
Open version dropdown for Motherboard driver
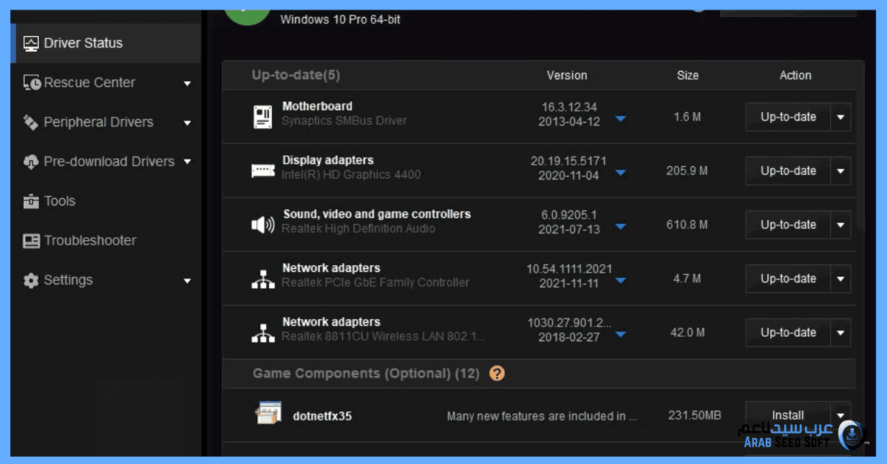pos(621,119)
